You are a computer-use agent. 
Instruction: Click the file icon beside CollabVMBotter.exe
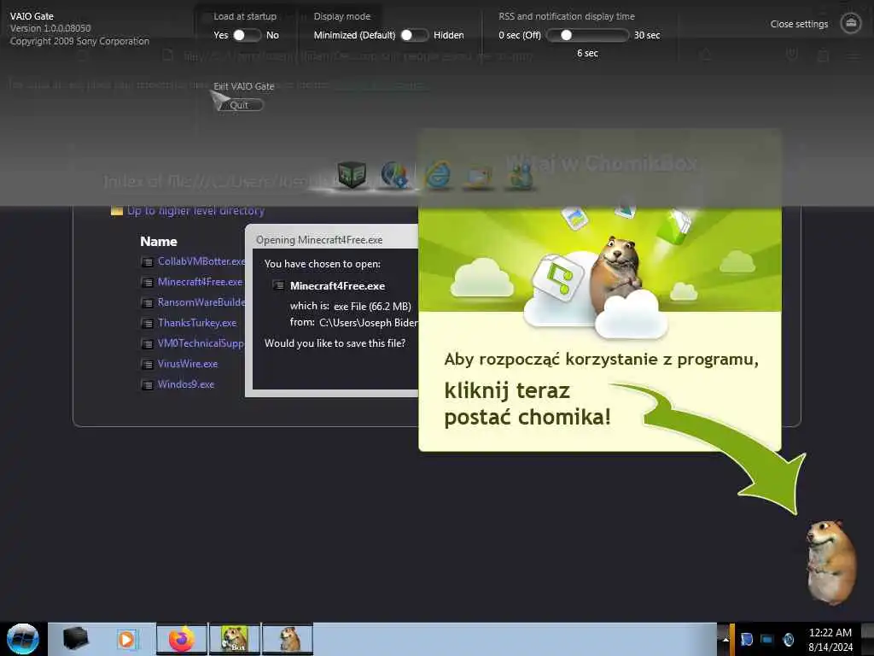147,262
